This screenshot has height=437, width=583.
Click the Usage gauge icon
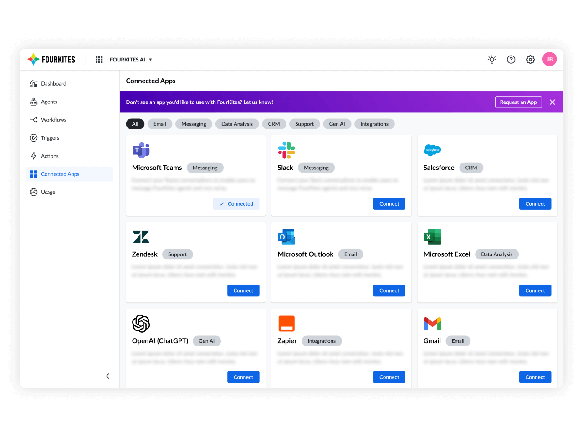click(x=34, y=192)
